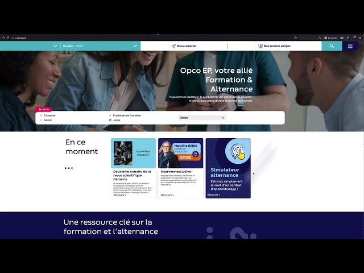364x273 pixels.
Task: Click Découvrir under Interview exclusive
Action: pos(167,195)
